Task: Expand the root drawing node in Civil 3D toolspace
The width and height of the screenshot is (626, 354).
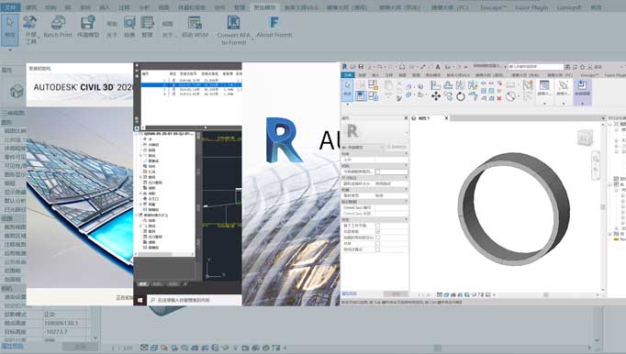Action: tap(137, 134)
